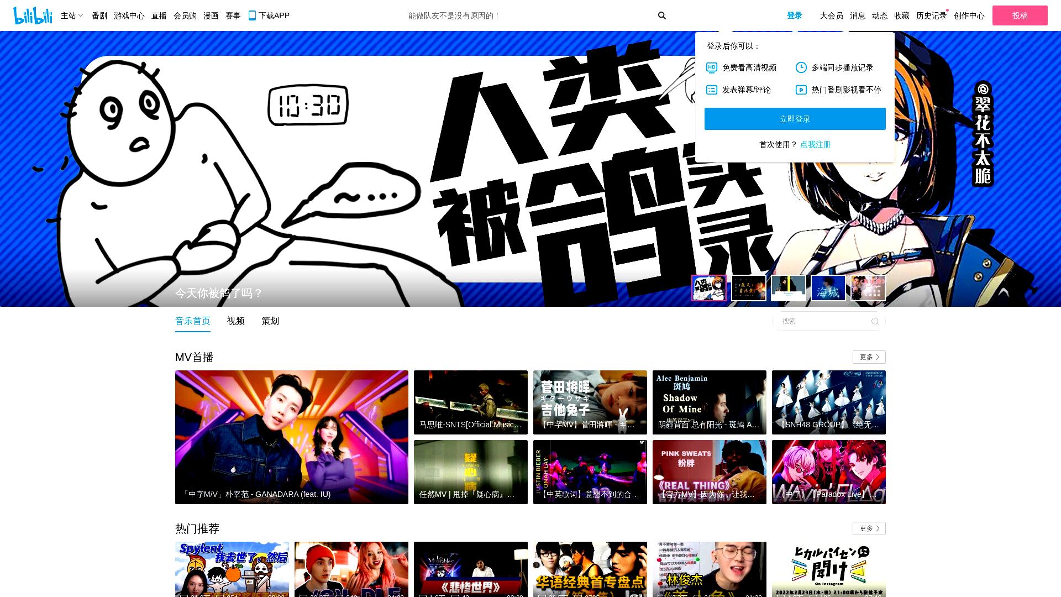Click 更多 button for MV首播

coord(869,357)
